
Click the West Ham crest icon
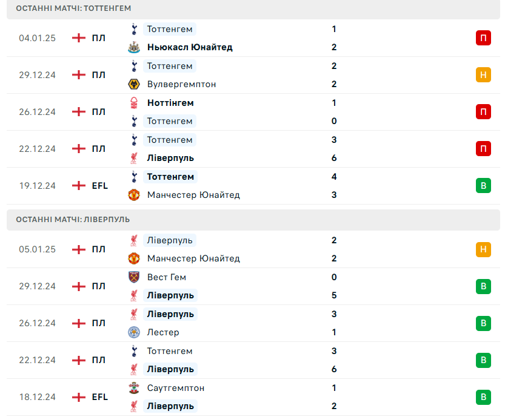coord(134,277)
